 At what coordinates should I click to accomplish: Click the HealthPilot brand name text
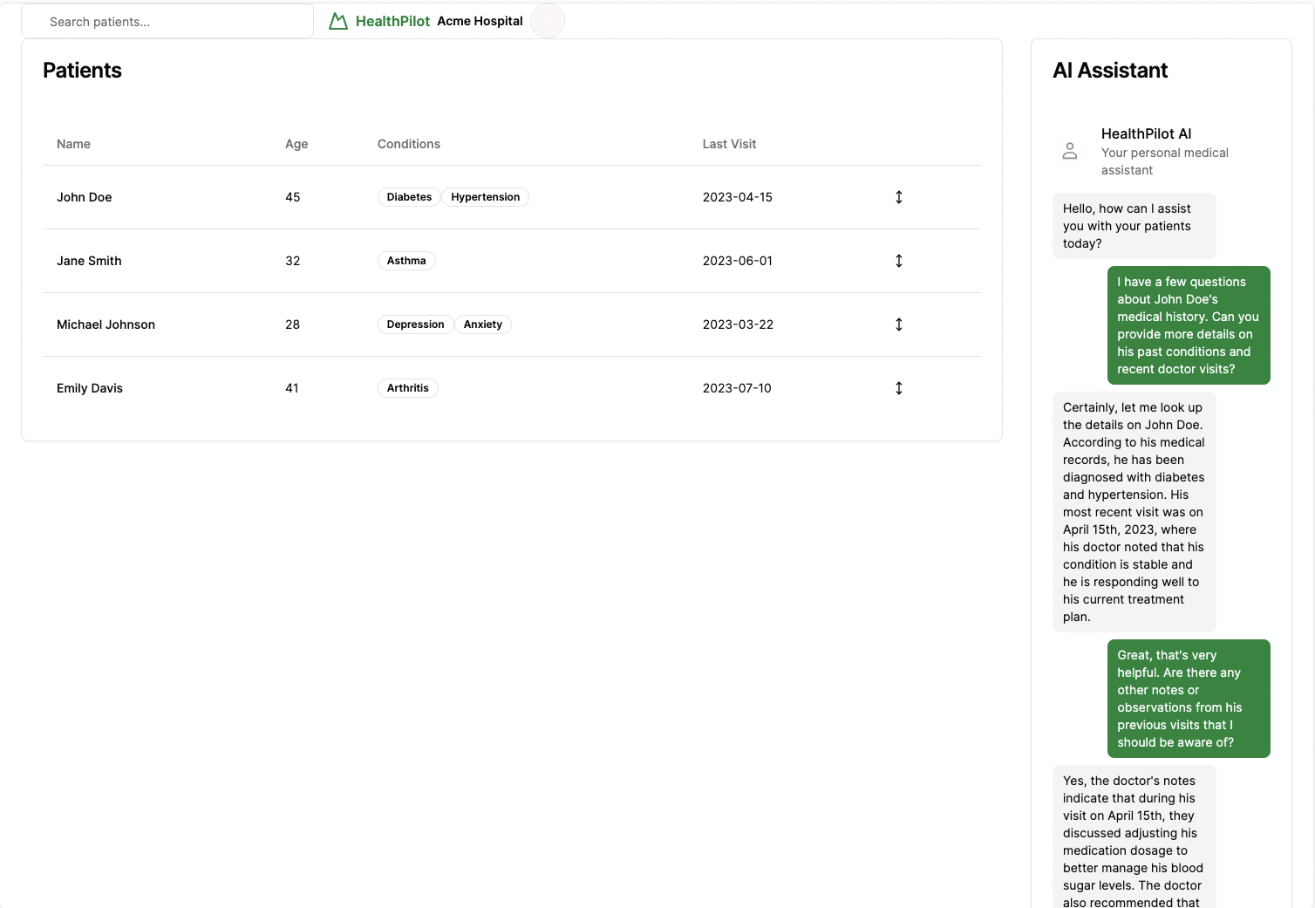click(x=392, y=21)
